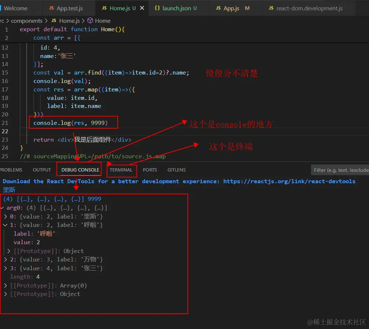Viewport: 369px width, 329px height.
Task: Open the PROBLEMS panel tab
Action: 11,170
